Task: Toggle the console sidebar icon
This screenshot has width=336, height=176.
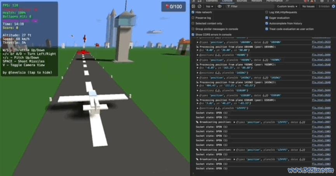Action: coord(193,7)
